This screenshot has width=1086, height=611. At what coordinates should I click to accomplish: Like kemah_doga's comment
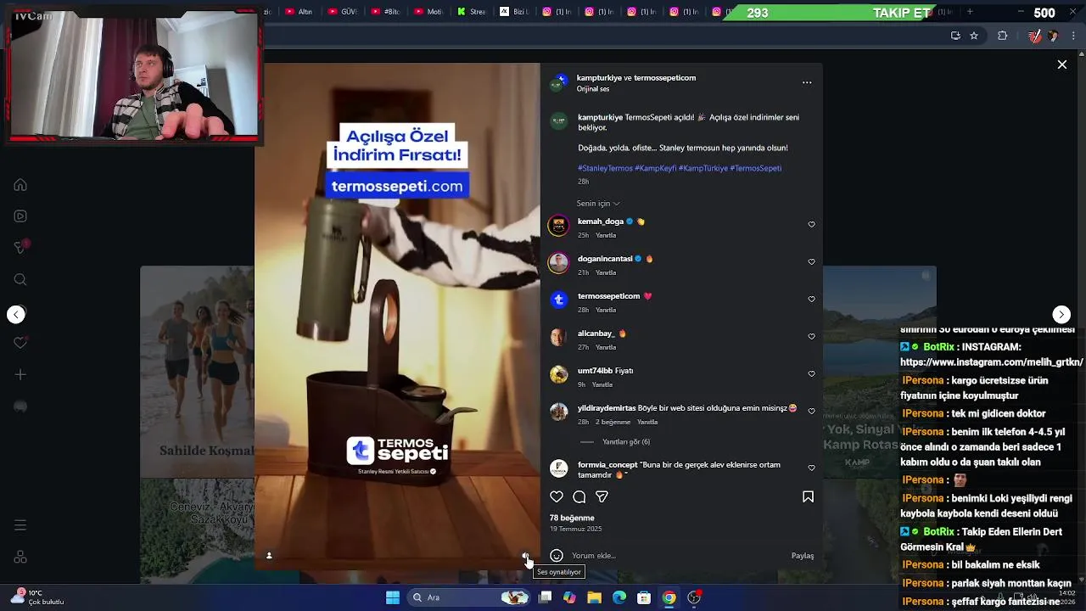point(811,225)
